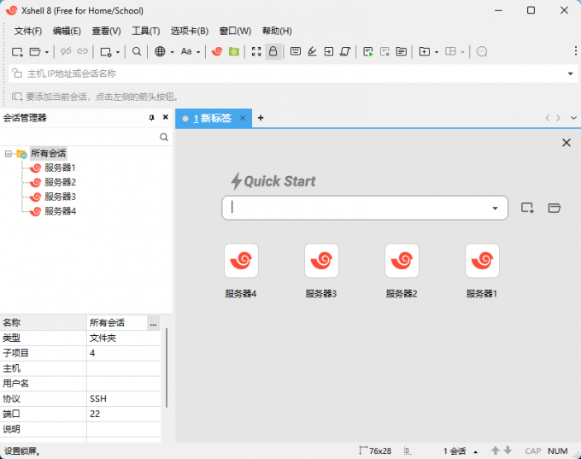Screen dimensions: 581x459
Task: Close the Quick Start pane
Action: coord(566,143)
